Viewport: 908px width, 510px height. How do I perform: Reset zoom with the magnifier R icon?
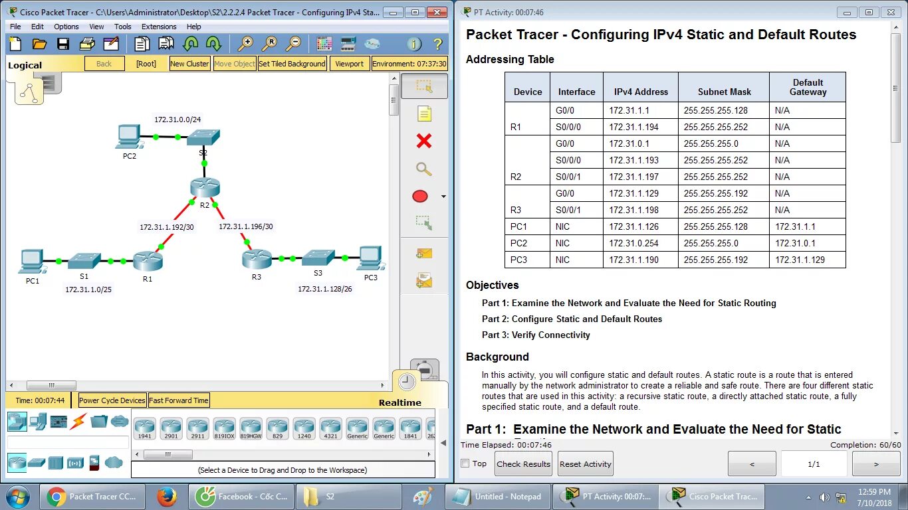269,44
